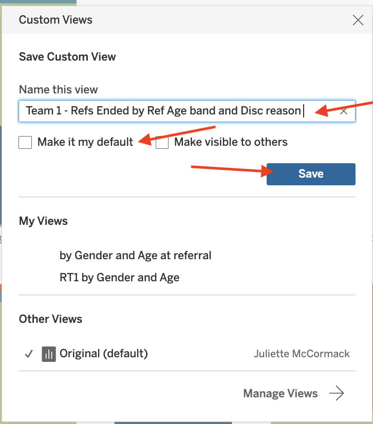Click the Other Views section heading

click(x=50, y=319)
